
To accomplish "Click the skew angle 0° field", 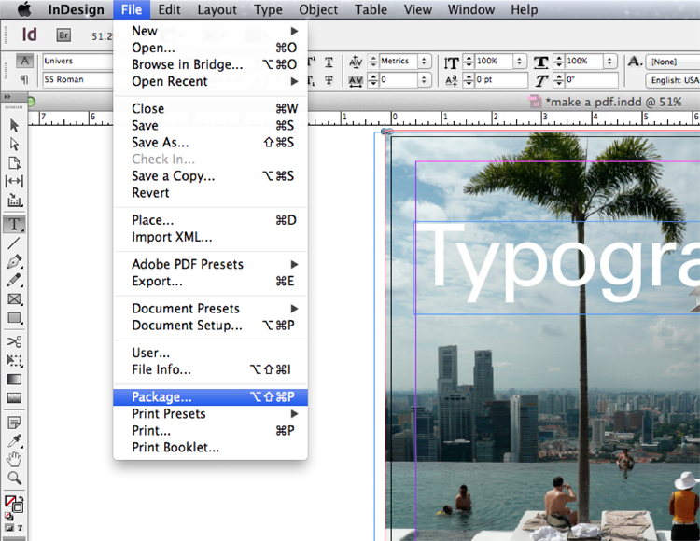I will tap(592, 80).
